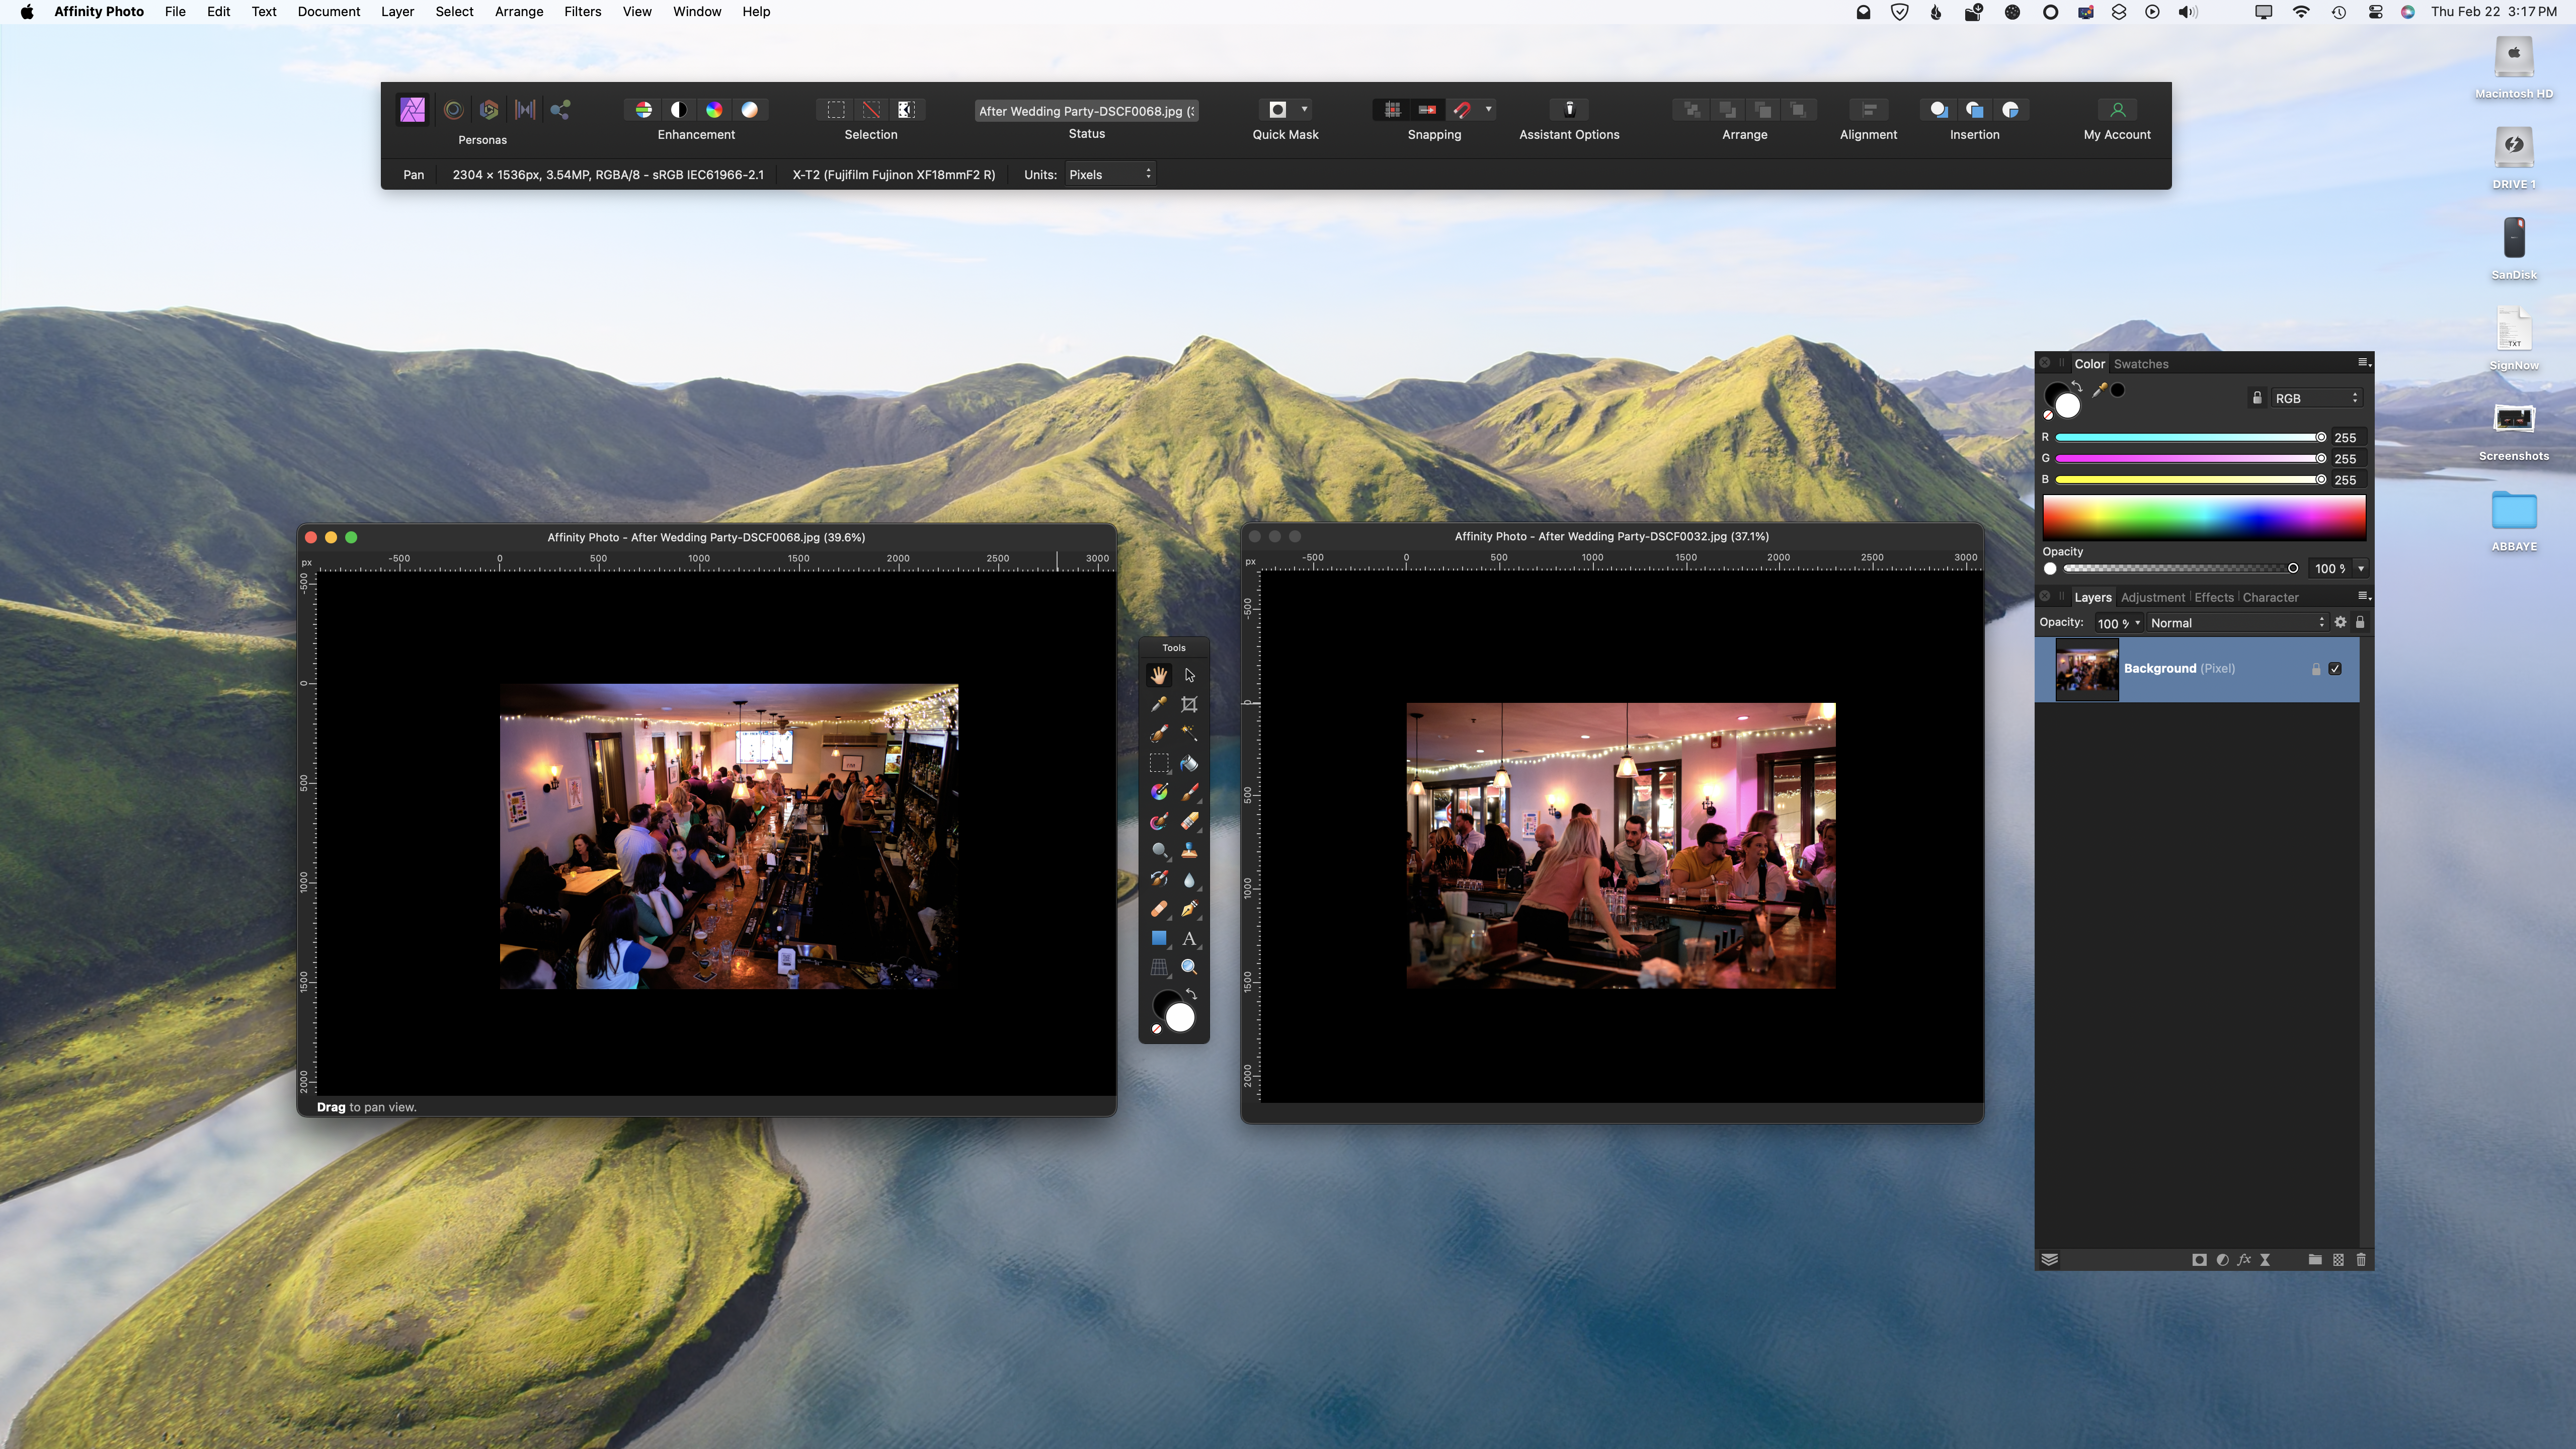Open the Filters menu
This screenshot has height=1449, width=2576.
pyautogui.click(x=582, y=12)
